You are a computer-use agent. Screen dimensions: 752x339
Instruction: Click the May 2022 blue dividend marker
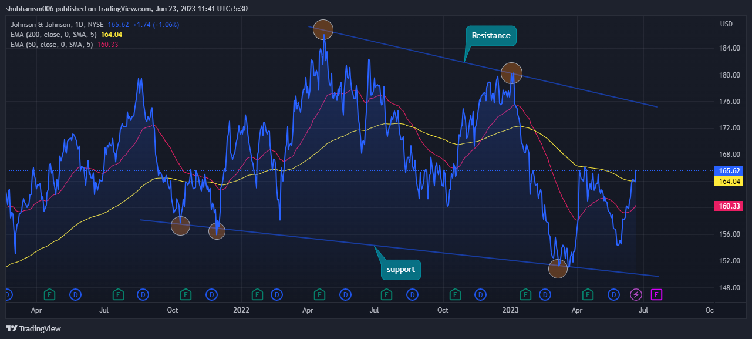tap(346, 294)
